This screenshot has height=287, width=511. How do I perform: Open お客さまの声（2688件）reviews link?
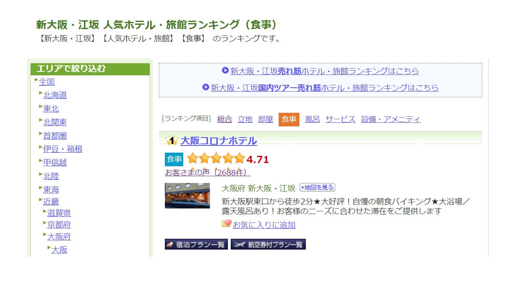coord(208,173)
